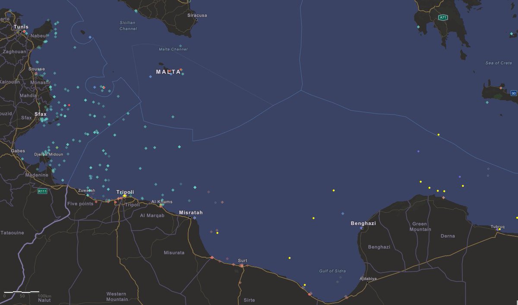
Task: Select the Nabeul label
Action: [38, 36]
